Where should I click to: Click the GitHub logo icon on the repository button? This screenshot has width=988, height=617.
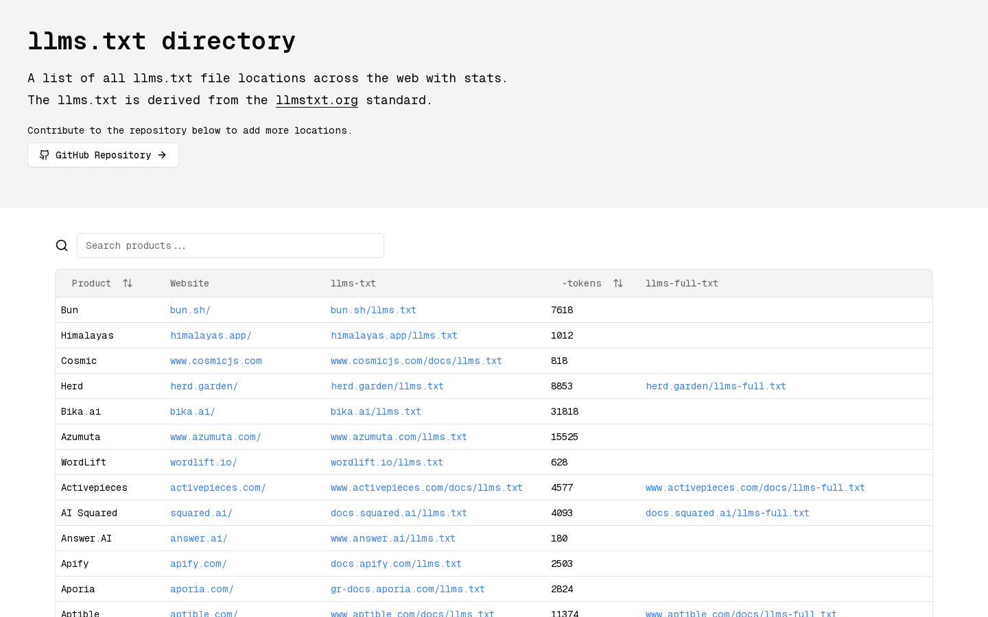pyautogui.click(x=44, y=155)
